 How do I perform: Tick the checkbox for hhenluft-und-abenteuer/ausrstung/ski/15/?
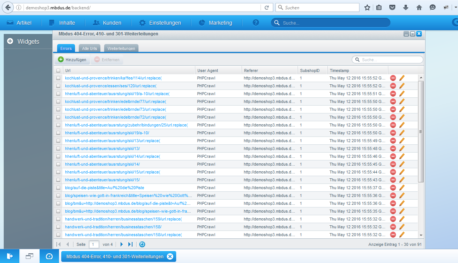pyautogui.click(x=58, y=180)
